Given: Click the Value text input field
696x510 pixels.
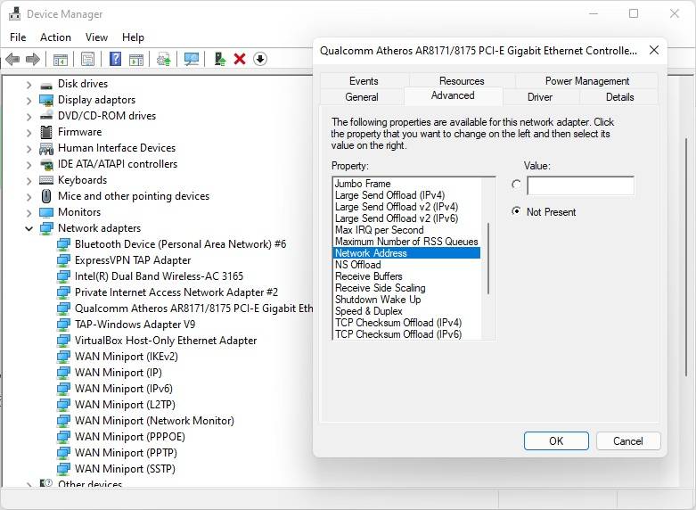Looking at the screenshot, I should [580, 185].
